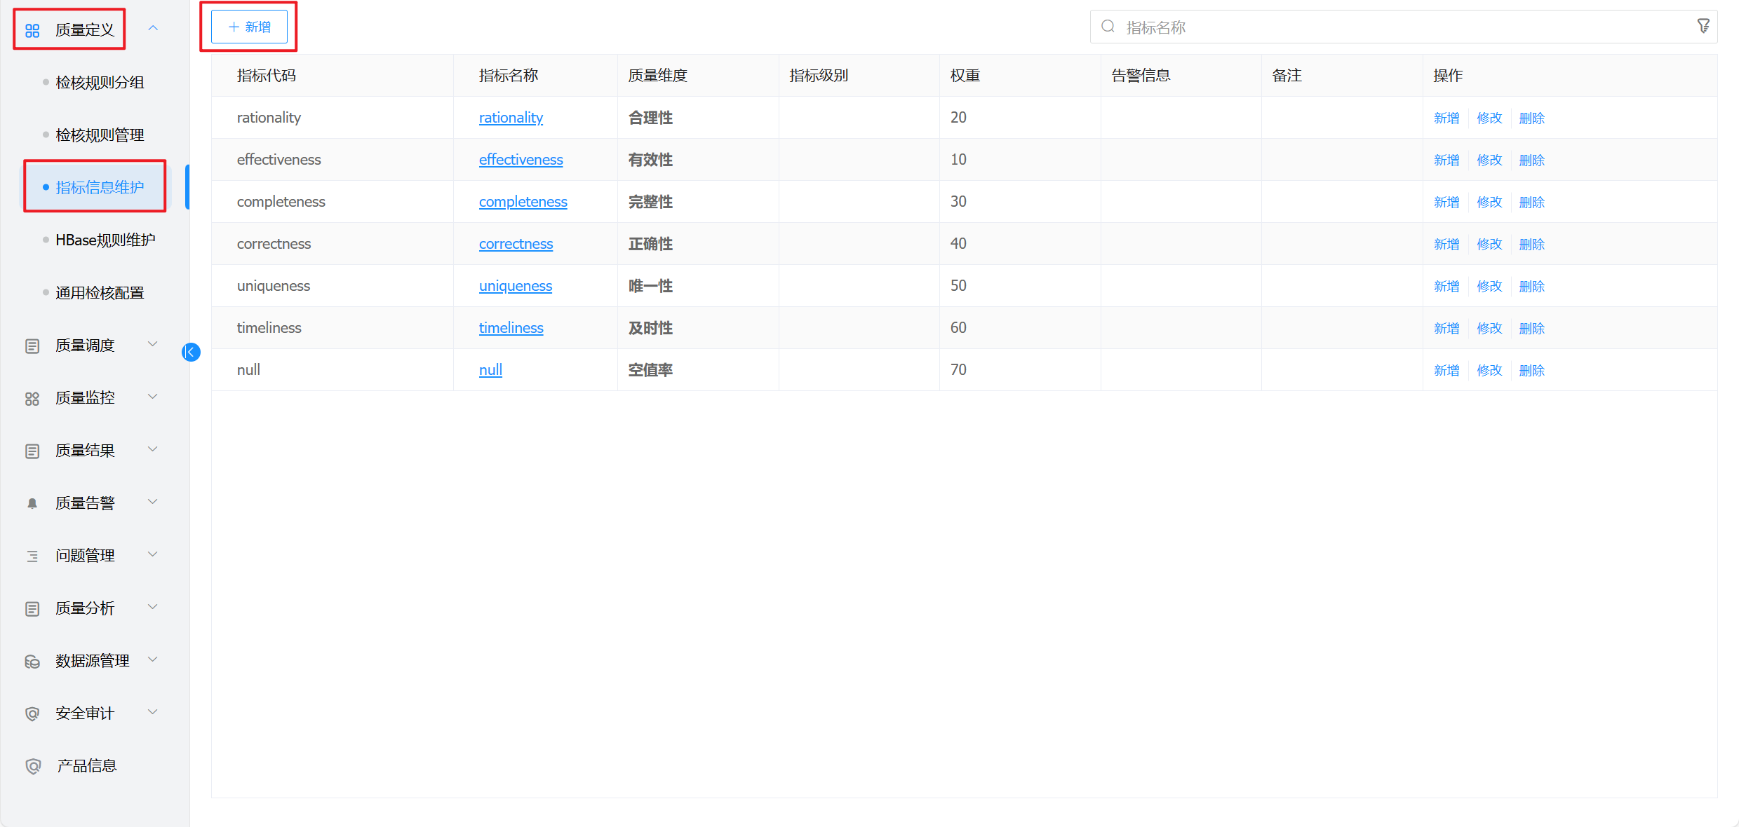Click the search magnifier icon
The image size is (1739, 827).
pos(1108,27)
